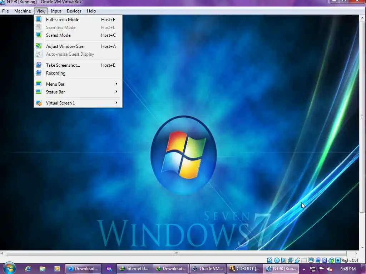This screenshot has width=366, height=274.
Task: Click the display indicator in status bar
Action: [x=311, y=260]
